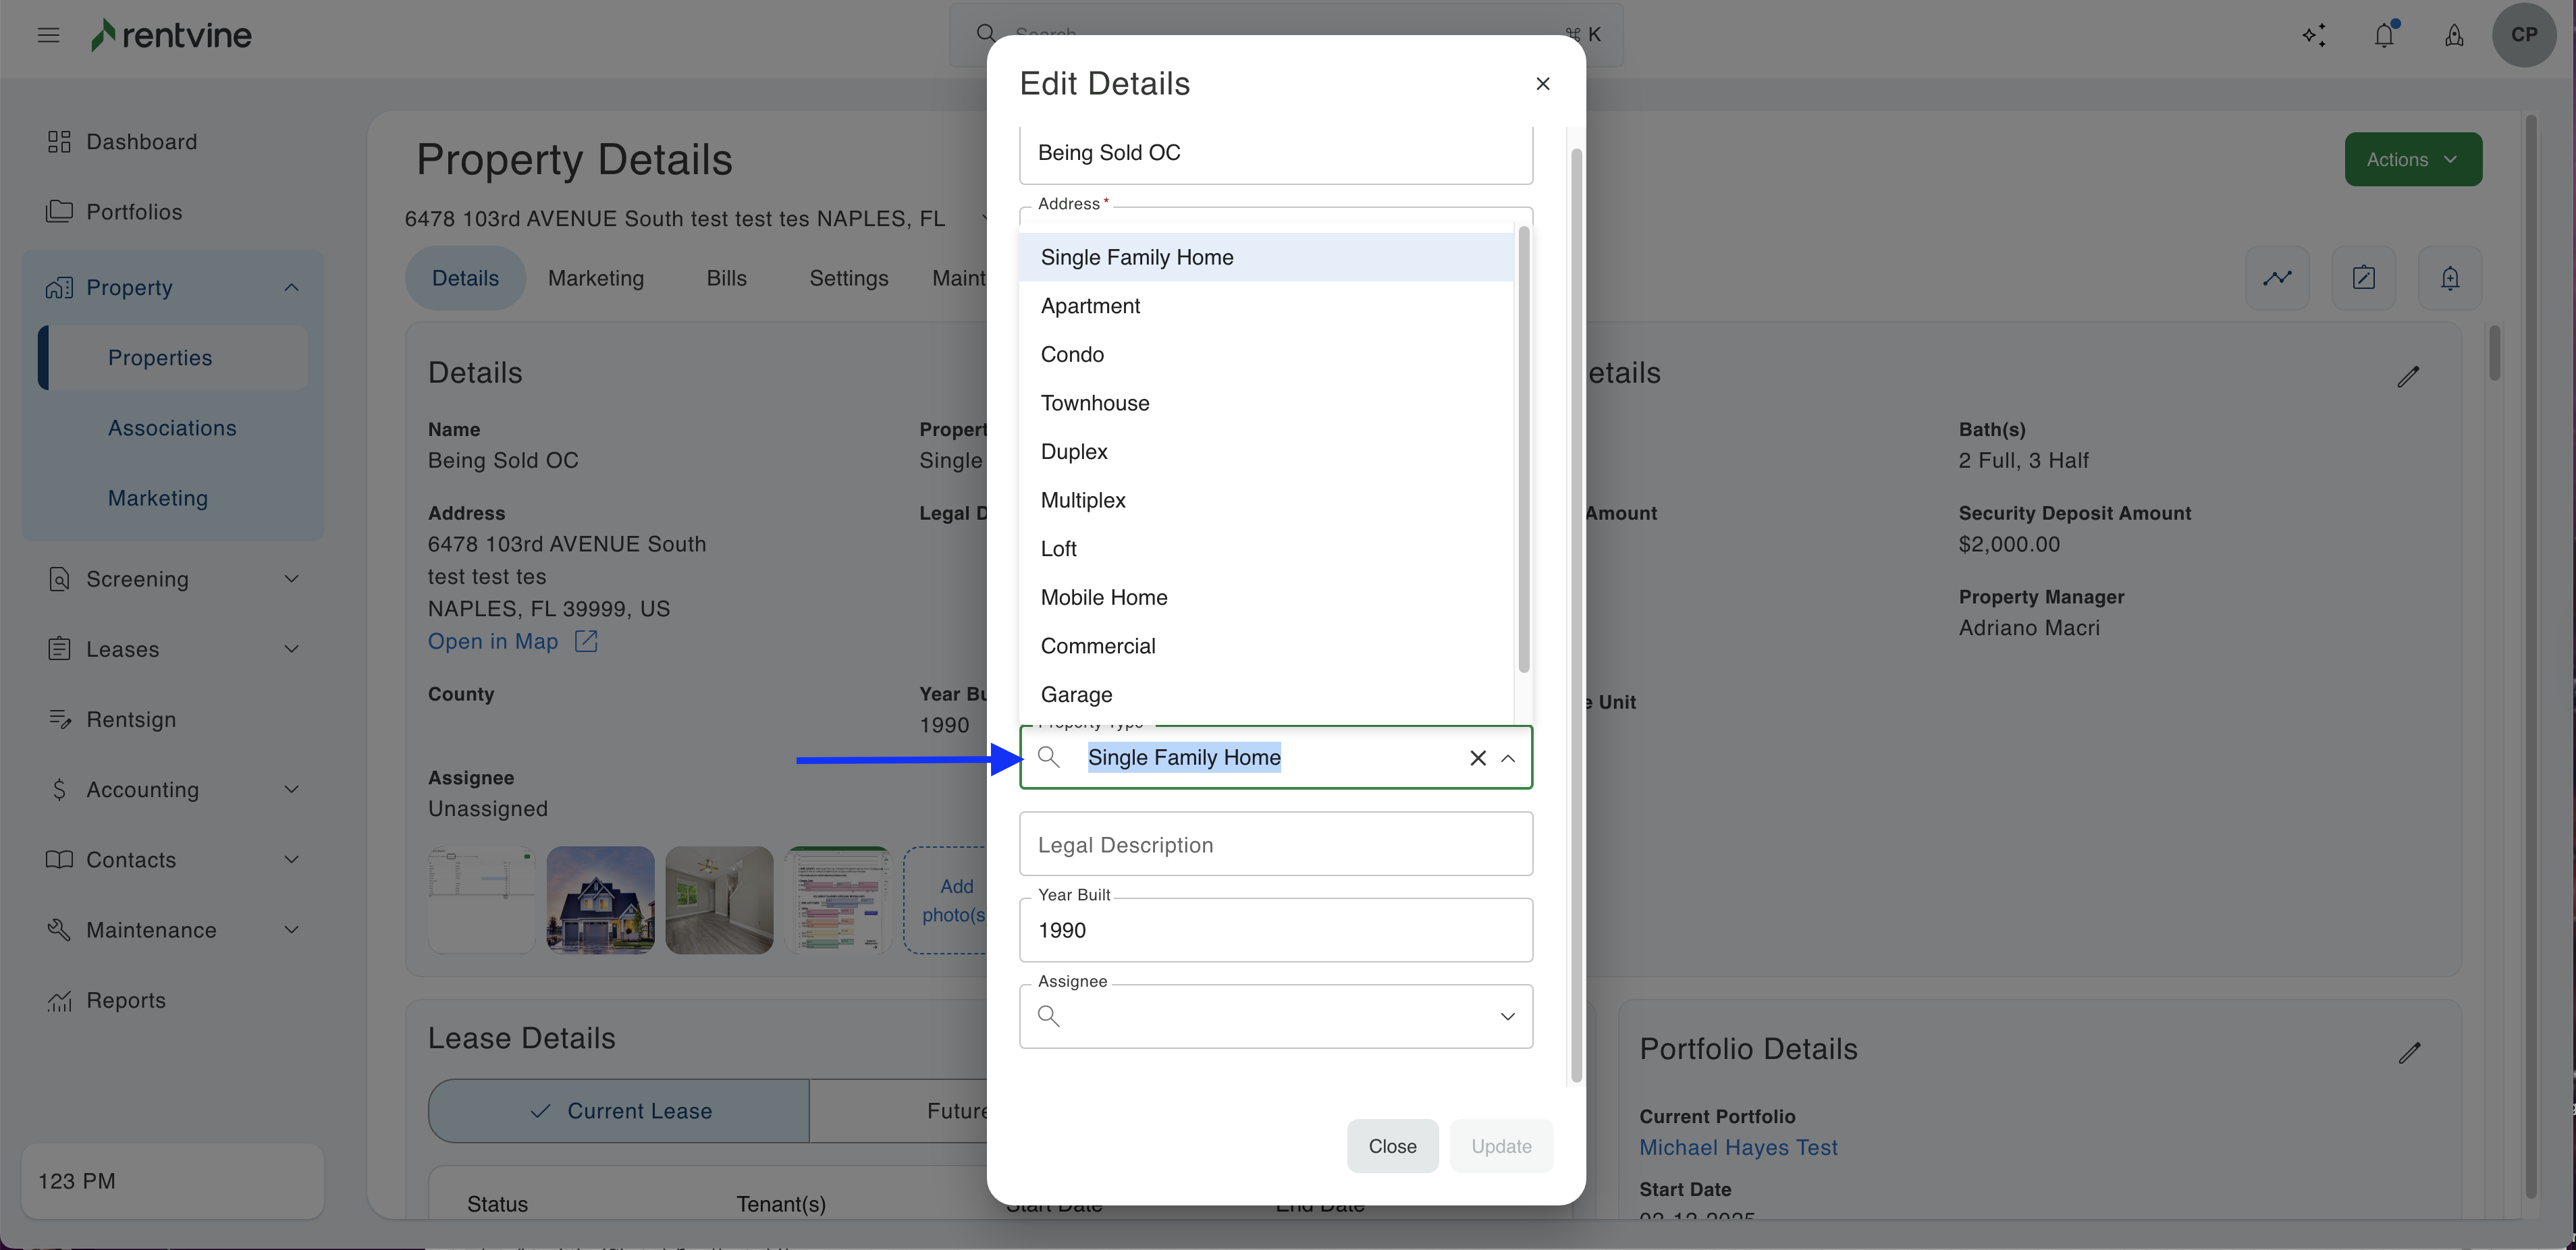The height and width of the screenshot is (1250, 2576).
Task: Click the hamburger menu icon
Action: coord(48,36)
